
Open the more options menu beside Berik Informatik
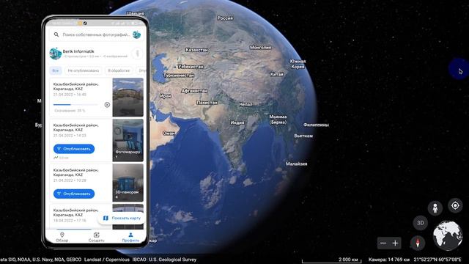(137, 54)
